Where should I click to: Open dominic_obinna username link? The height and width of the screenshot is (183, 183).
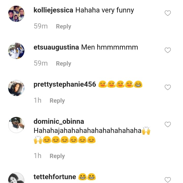[x=59, y=121]
